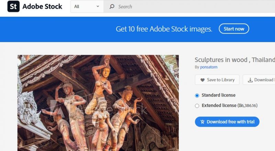Screen dimensions: 275x151
Task: Click the download arrow icon
Action: tap(250, 80)
